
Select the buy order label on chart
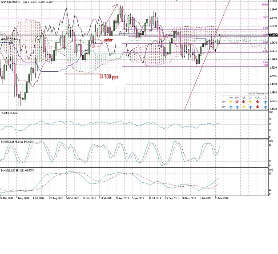click(10, 39)
